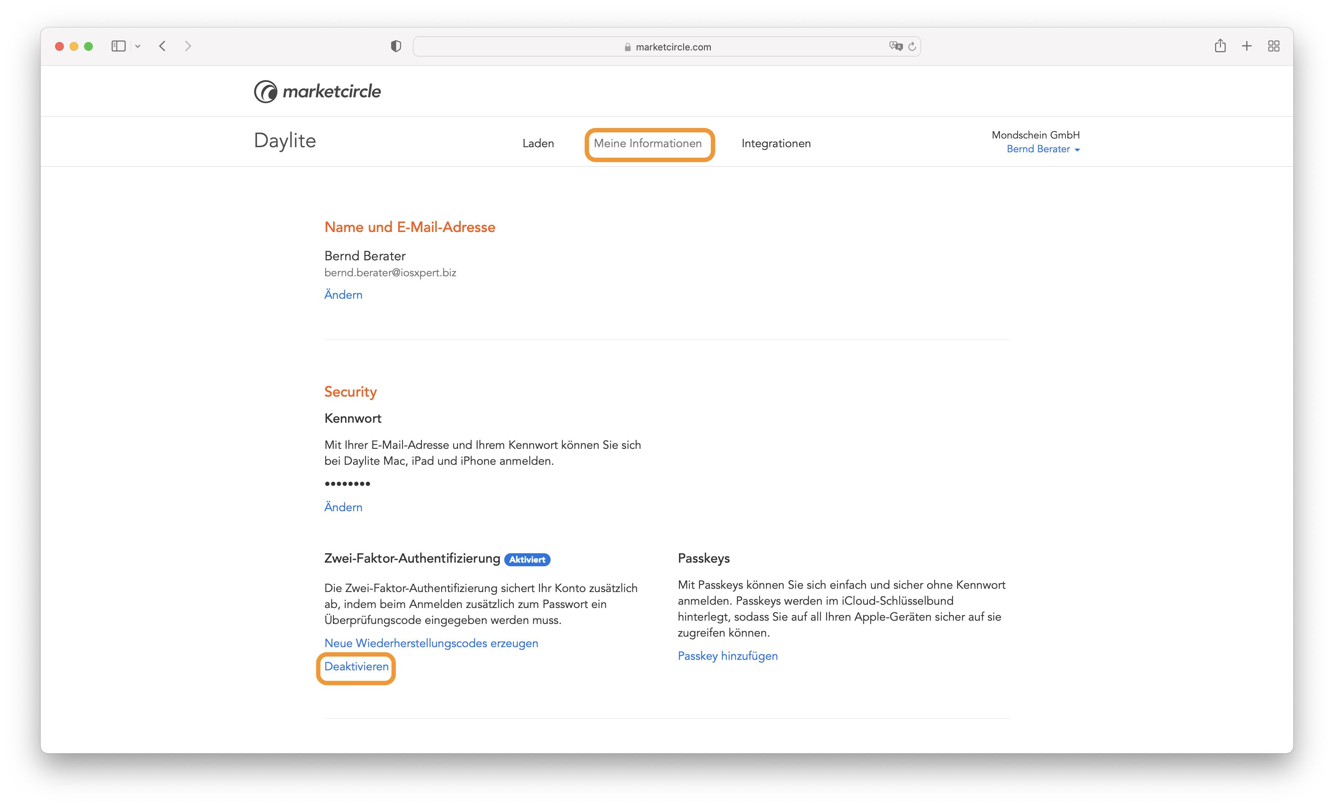1334x807 pixels.
Task: Click the translate icon in address bar
Action: point(895,46)
